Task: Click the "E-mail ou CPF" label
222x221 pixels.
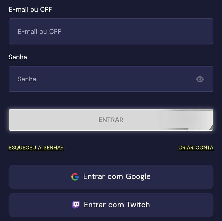Action: click(30, 9)
